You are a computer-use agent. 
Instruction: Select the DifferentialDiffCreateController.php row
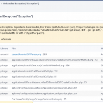[x=51, y=82]
